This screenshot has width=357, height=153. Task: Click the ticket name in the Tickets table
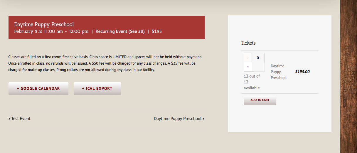[x=278, y=72]
